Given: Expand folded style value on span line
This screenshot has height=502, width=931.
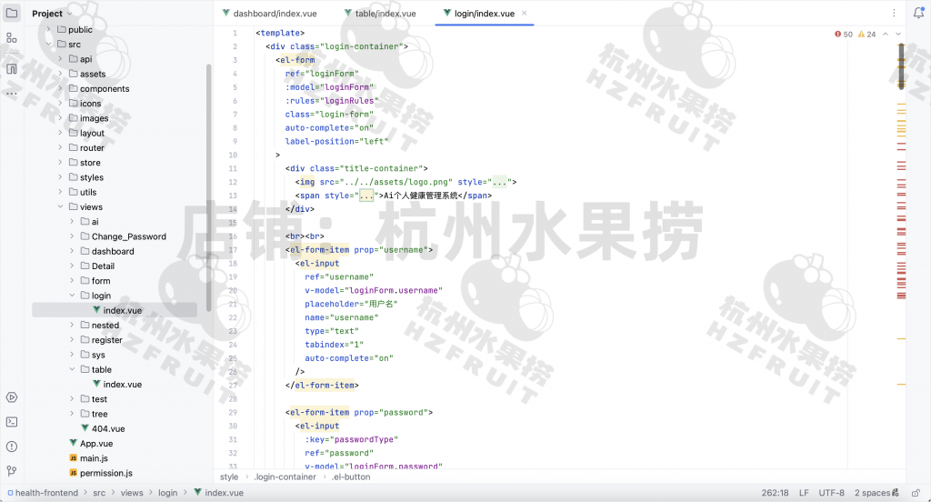Looking at the screenshot, I should pos(366,196).
